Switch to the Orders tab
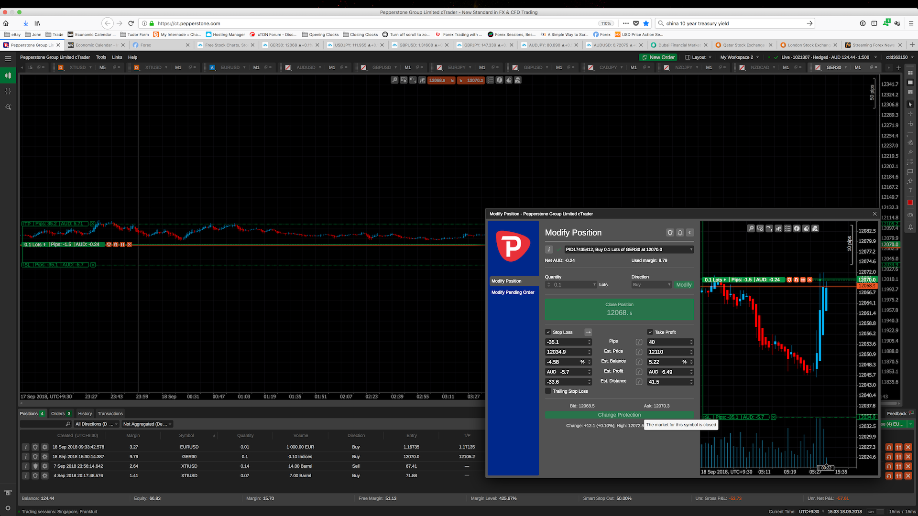 point(61,414)
